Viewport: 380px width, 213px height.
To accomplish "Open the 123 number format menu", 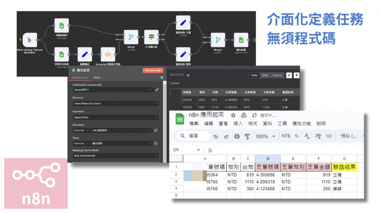I will (329, 136).
